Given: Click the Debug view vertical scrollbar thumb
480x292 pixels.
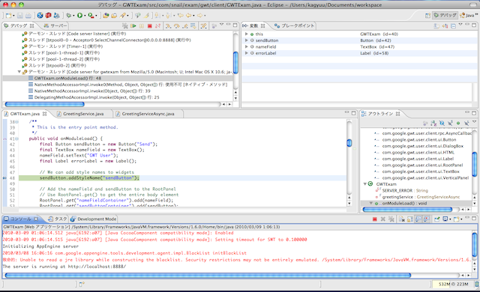Looking at the screenshot, I should tap(235, 62).
